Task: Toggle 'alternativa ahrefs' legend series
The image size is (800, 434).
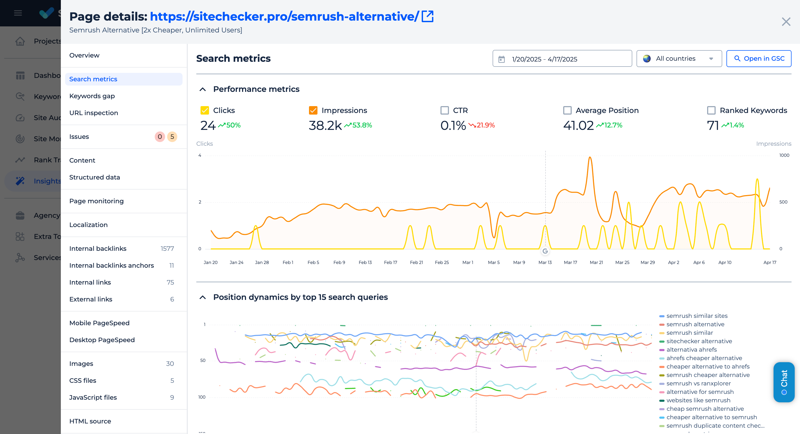Action: coord(688,350)
